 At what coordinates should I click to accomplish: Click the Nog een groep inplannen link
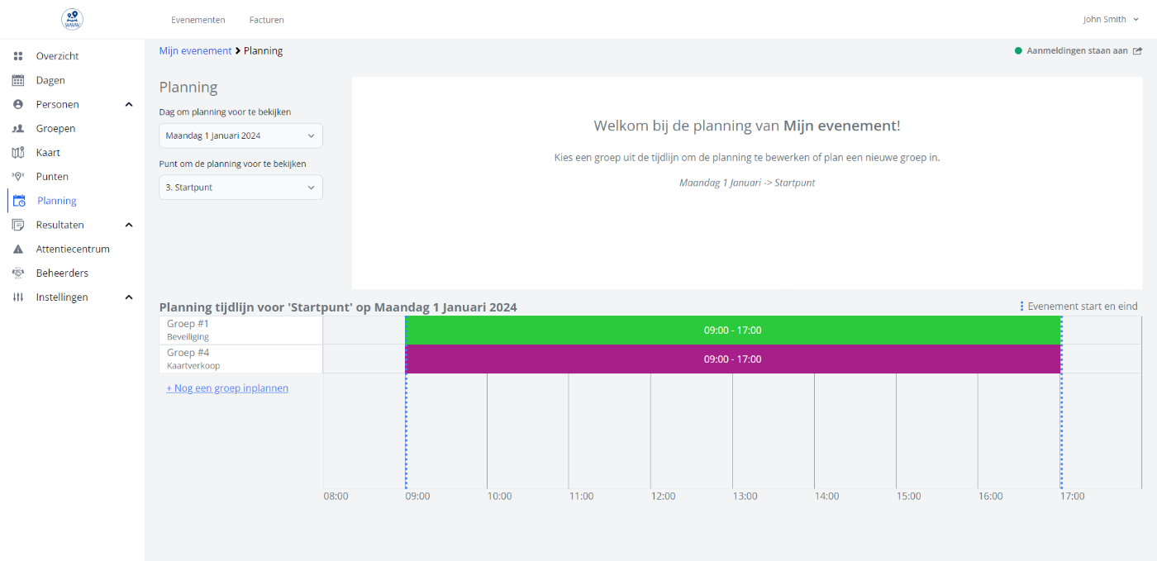click(227, 387)
